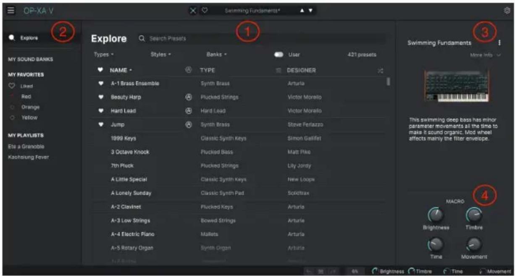This screenshot has width=515, height=276.
Task: Open the status bar history list icon
Action: [x=321, y=272]
